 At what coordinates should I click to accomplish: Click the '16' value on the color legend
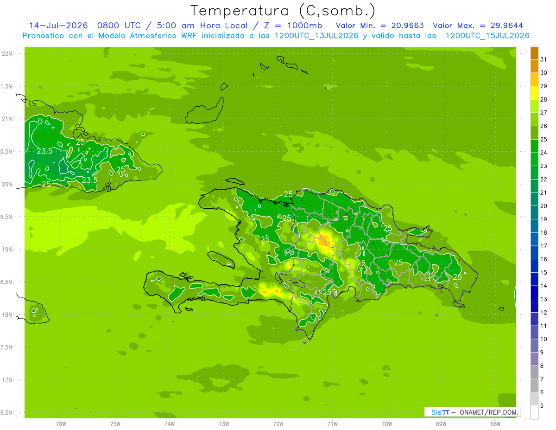pos(544,259)
